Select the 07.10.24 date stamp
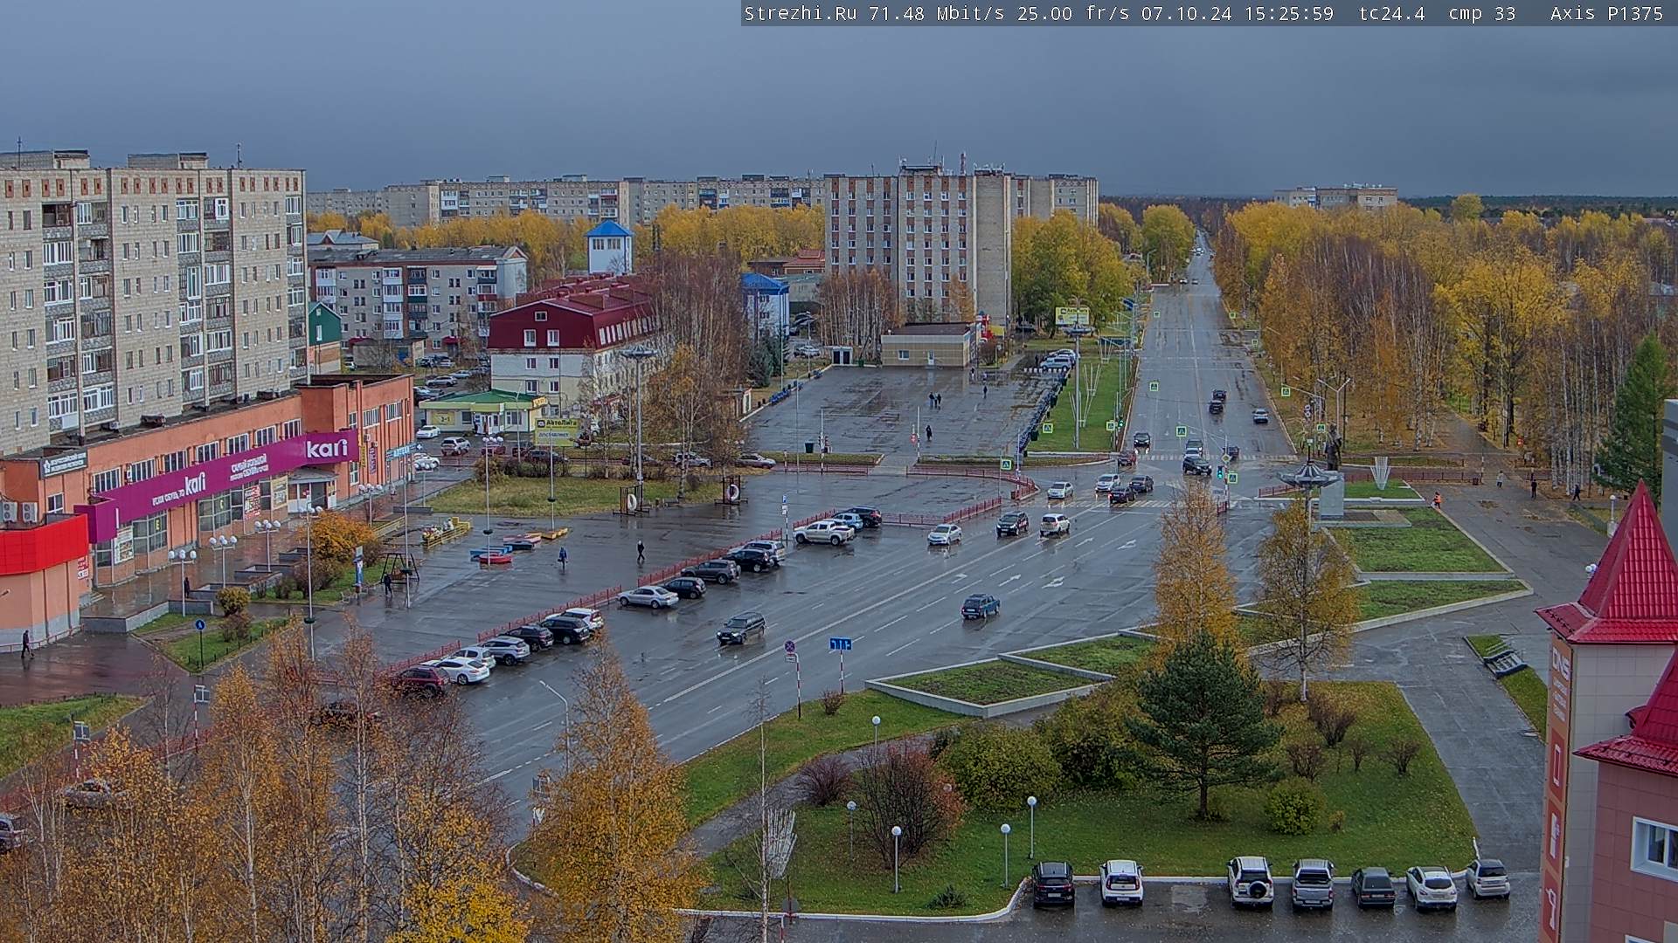Viewport: 1678px width, 943px height. pyautogui.click(x=1186, y=13)
